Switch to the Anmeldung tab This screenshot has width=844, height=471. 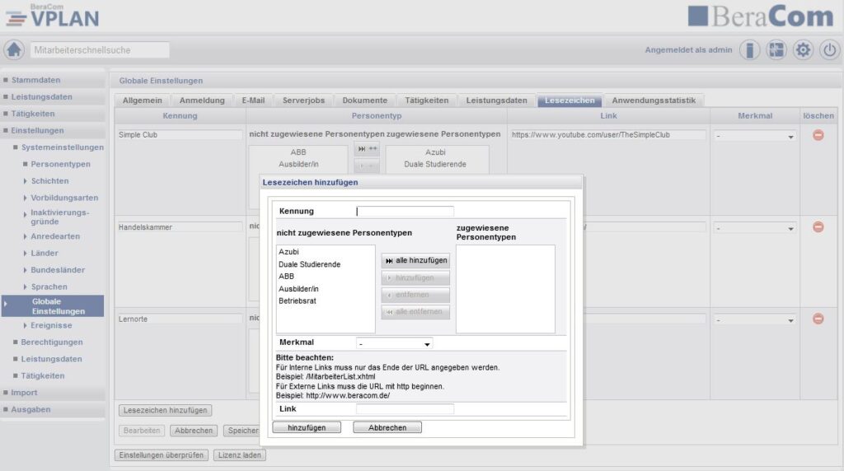202,100
